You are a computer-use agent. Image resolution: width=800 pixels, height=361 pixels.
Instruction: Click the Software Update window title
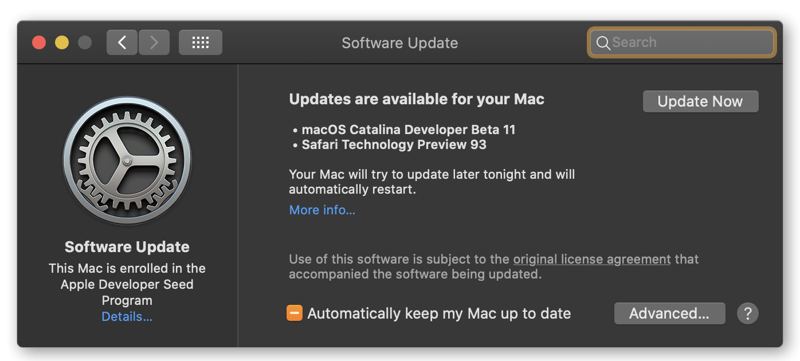(x=400, y=43)
